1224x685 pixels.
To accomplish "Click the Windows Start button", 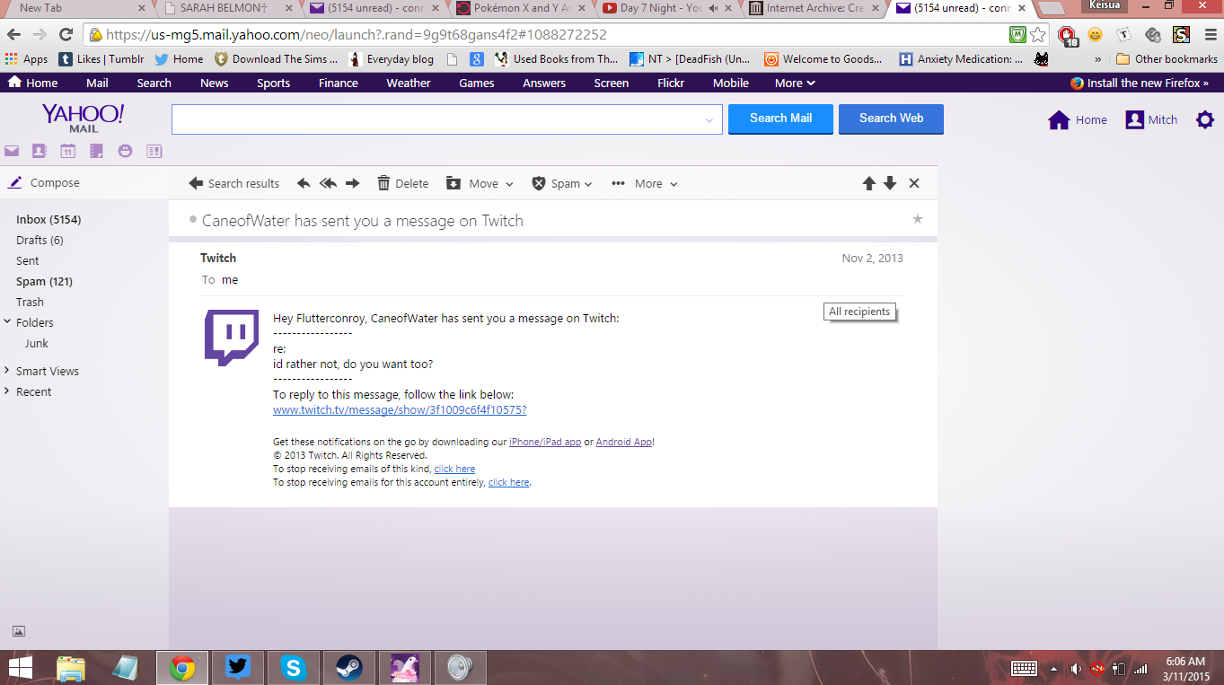I will [x=20, y=667].
